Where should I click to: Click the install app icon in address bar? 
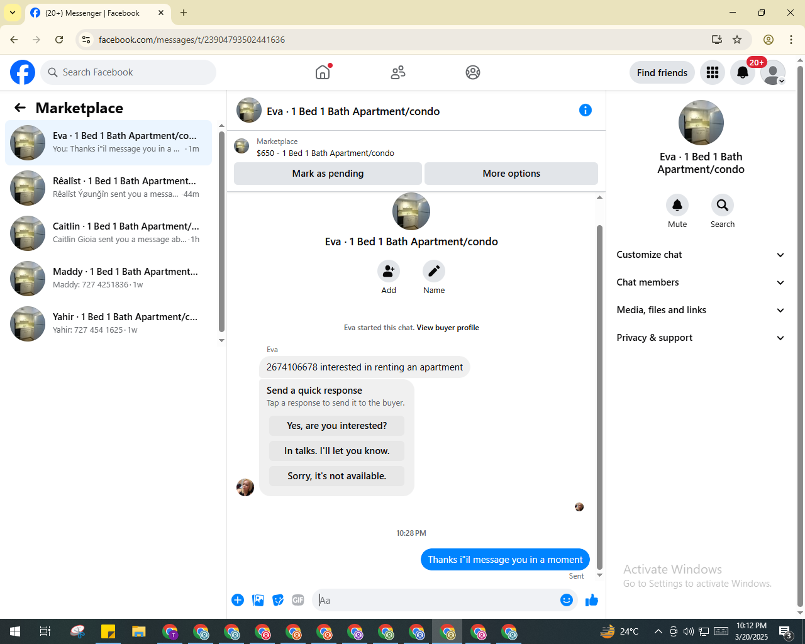[717, 40]
